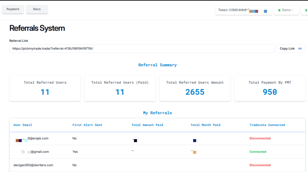The image size is (308, 172).
Task: Click the green status dot next to Demo
Action: point(279,10)
